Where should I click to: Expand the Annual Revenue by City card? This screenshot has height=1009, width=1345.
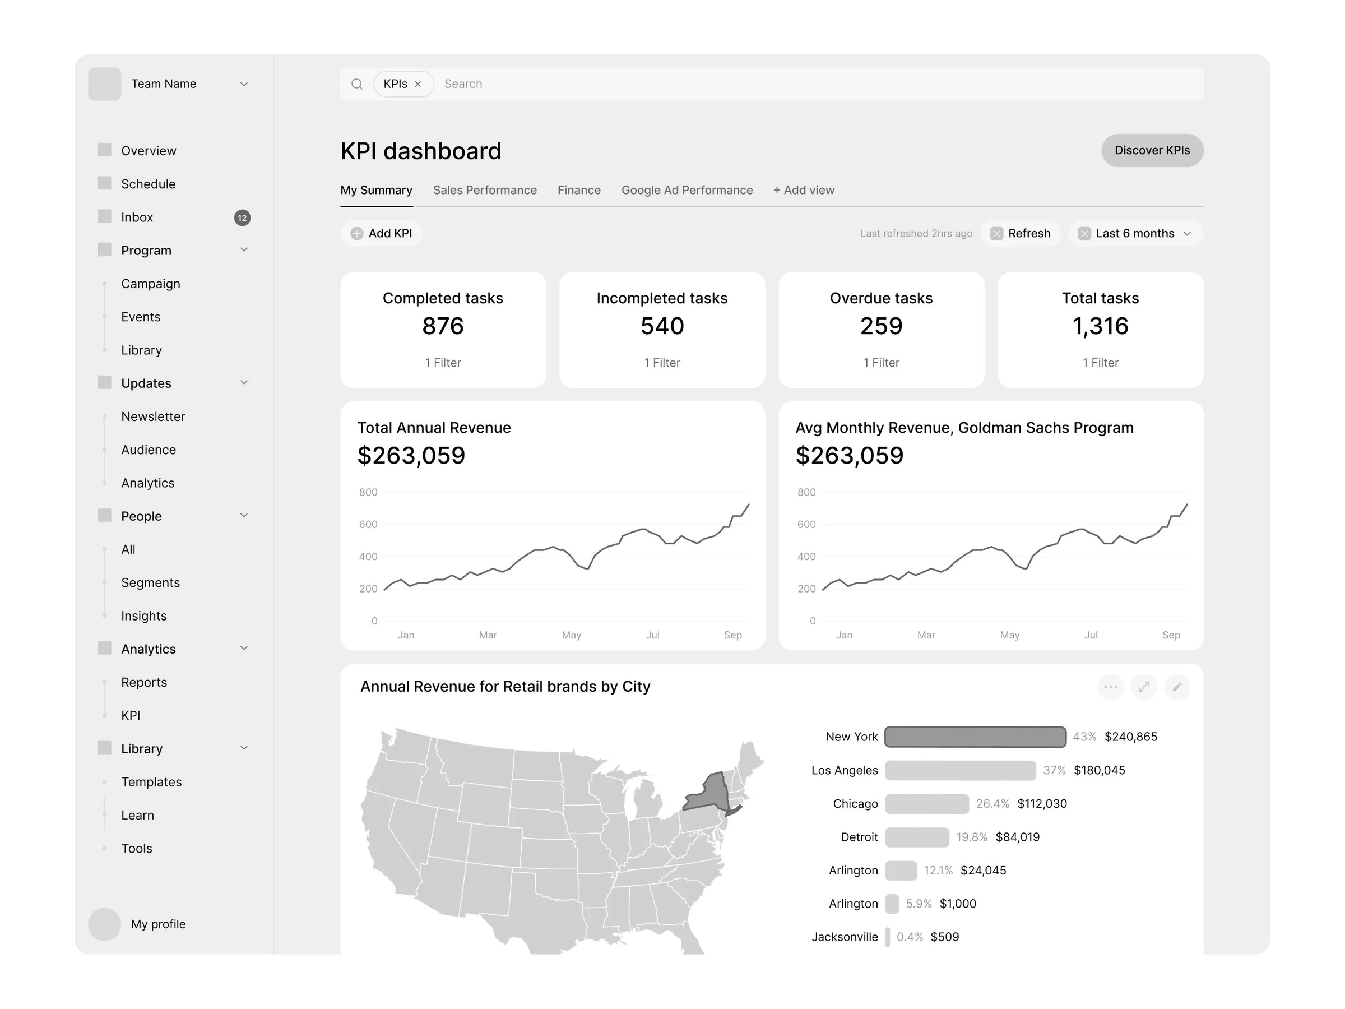(x=1144, y=687)
